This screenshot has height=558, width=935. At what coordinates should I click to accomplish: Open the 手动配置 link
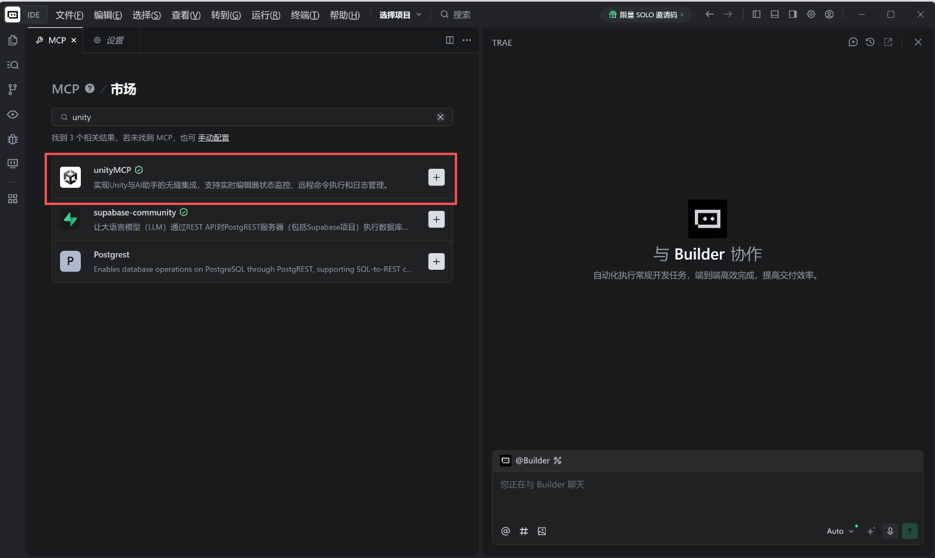[213, 138]
